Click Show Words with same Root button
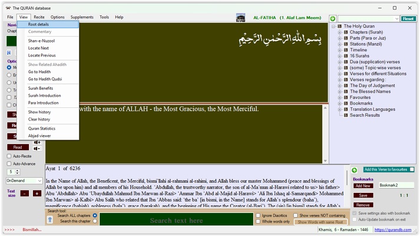This screenshot has width=420, height=236. tap(320, 222)
